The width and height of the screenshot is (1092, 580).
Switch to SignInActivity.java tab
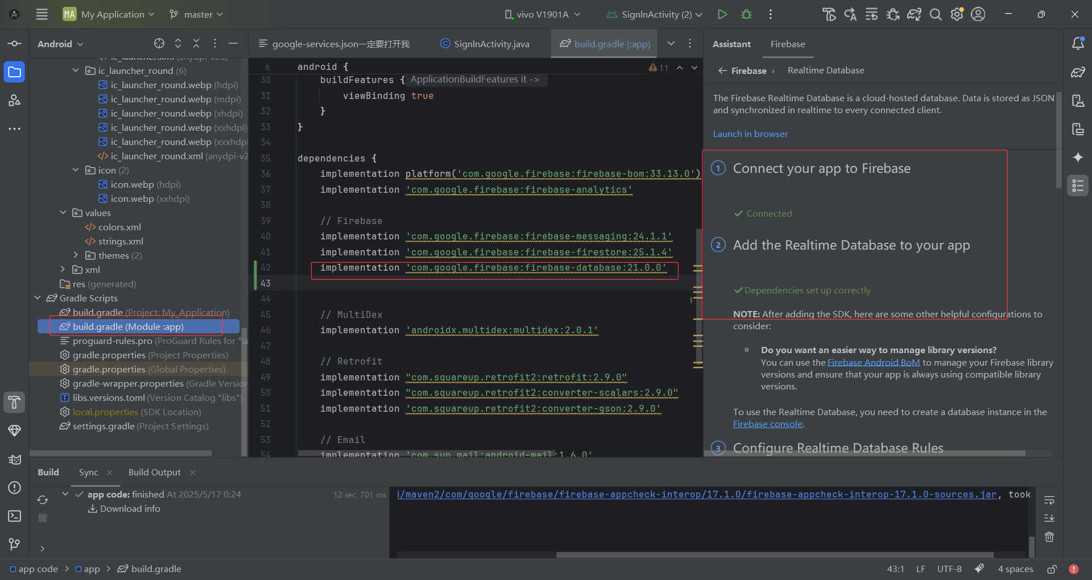pos(485,44)
